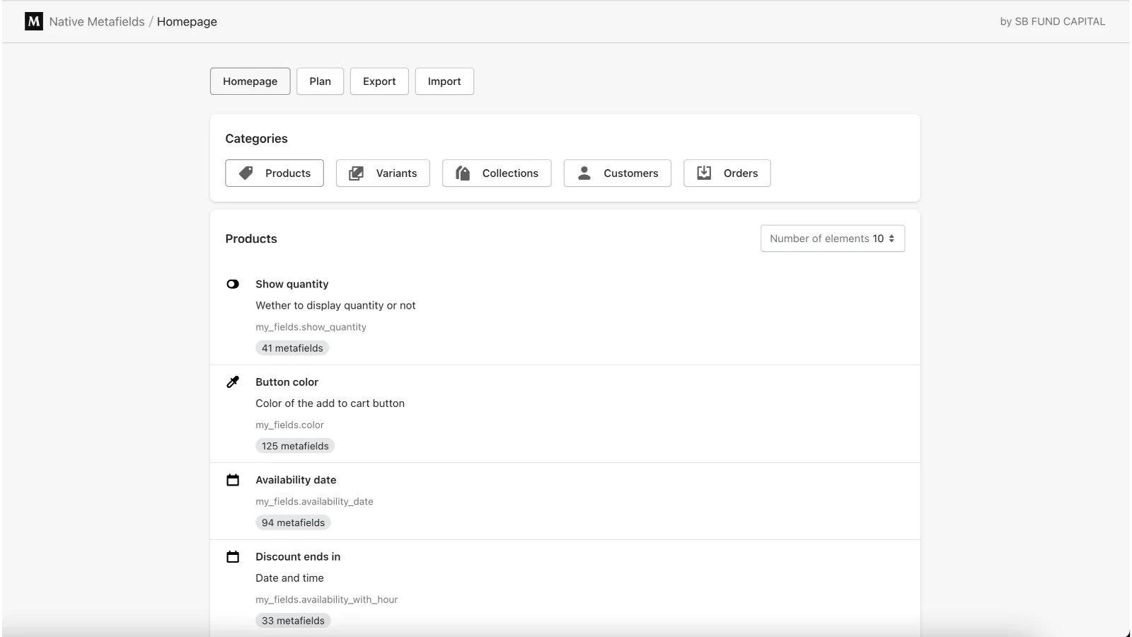The image size is (1132, 637).
Task: Click the calendar icon beside Discount ends in
Action: (x=233, y=556)
